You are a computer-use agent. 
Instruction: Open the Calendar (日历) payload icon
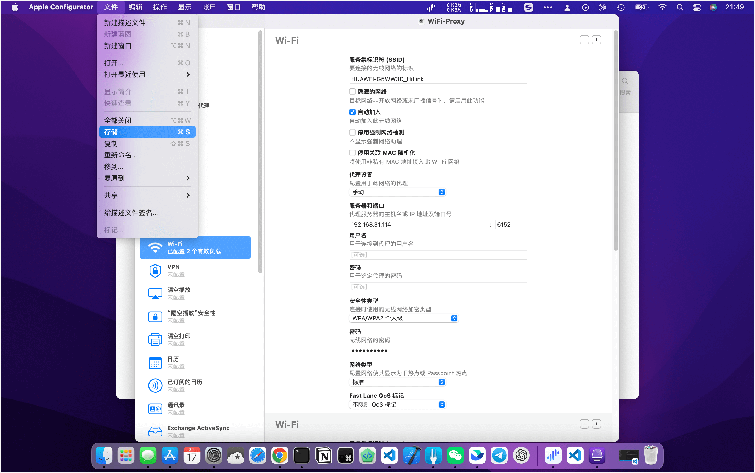[155, 363]
